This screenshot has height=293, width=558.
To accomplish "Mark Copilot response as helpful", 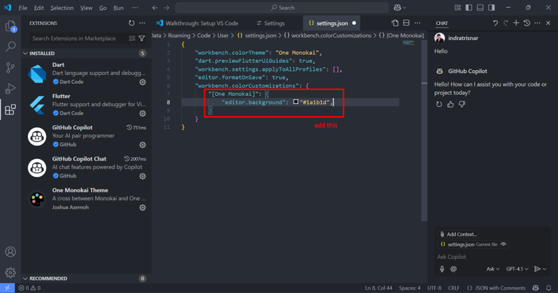I will pyautogui.click(x=451, y=104).
